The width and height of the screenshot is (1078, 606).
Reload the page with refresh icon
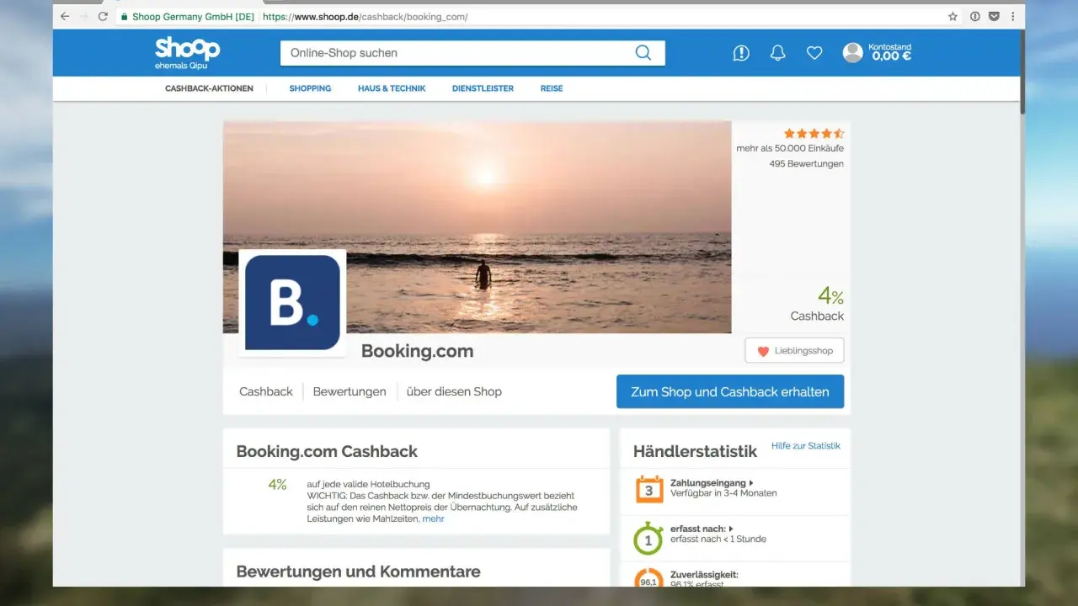[x=103, y=16]
